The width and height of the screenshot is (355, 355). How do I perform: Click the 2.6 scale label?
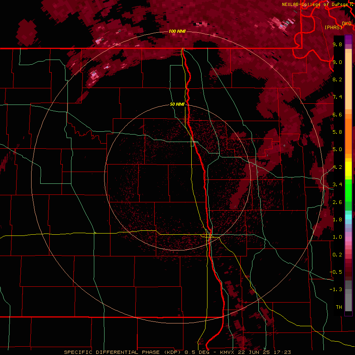coord(337,202)
